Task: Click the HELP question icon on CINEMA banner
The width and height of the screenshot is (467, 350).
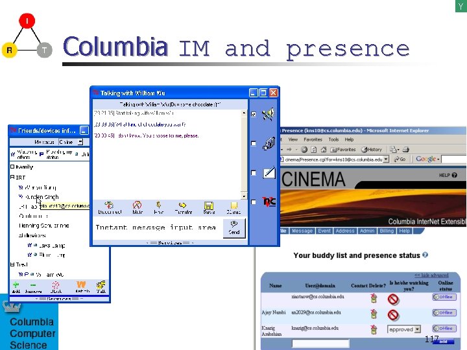Action: click(454, 175)
